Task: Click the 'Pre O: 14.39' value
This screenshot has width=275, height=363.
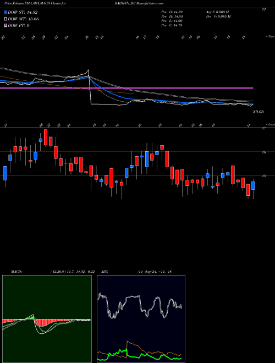Action: tap(172, 12)
